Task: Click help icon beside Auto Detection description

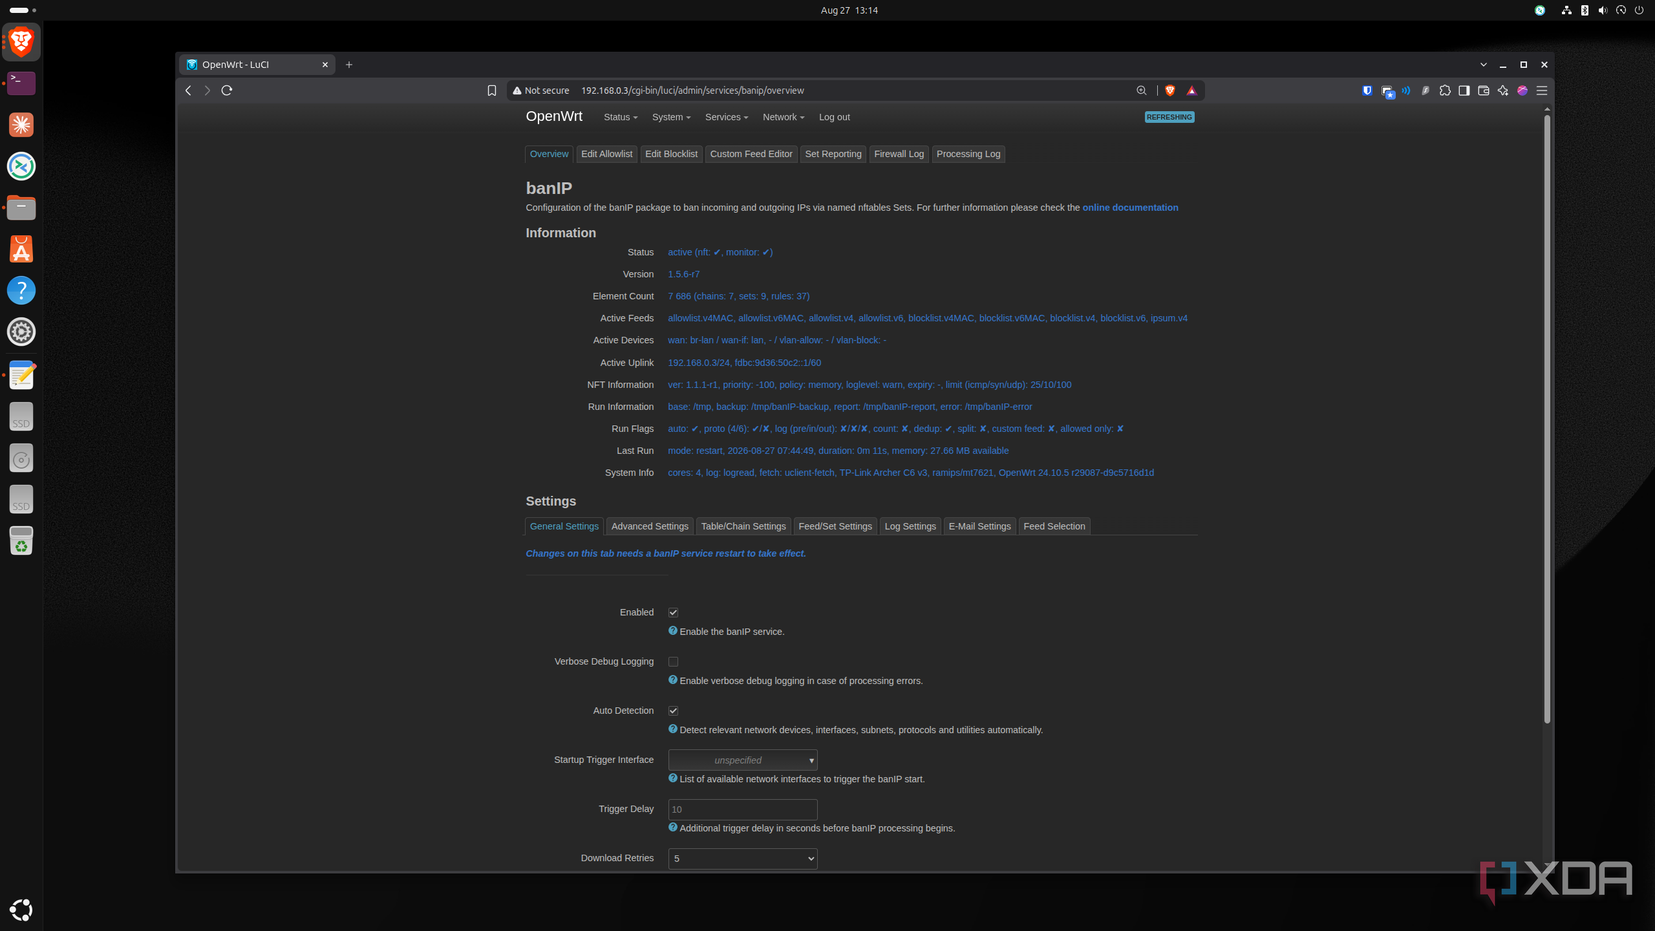Action: [x=673, y=729]
